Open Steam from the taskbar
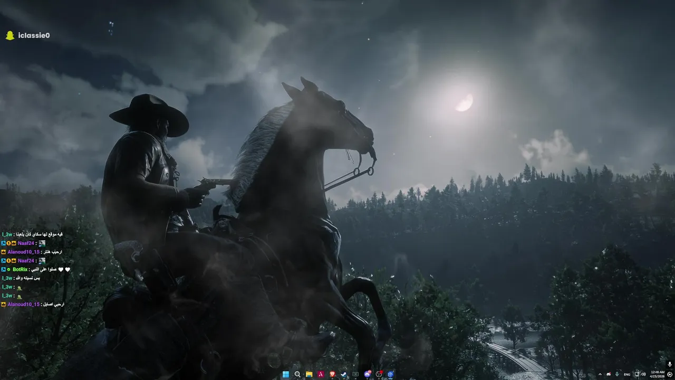Viewport: 675px width, 380px height. point(344,374)
